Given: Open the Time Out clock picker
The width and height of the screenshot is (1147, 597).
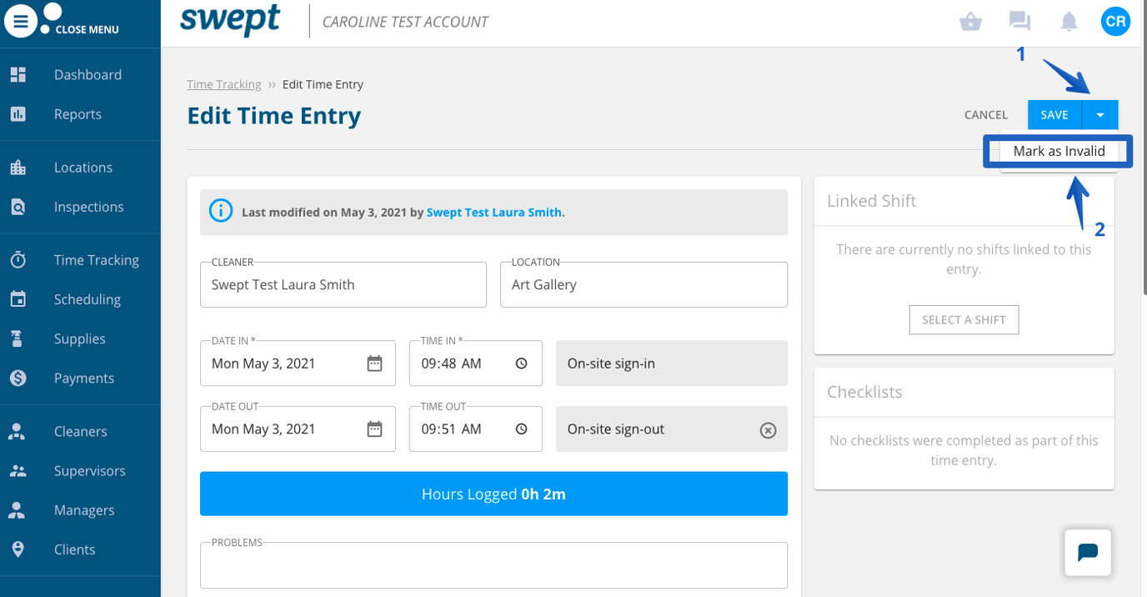Looking at the screenshot, I should click(522, 429).
